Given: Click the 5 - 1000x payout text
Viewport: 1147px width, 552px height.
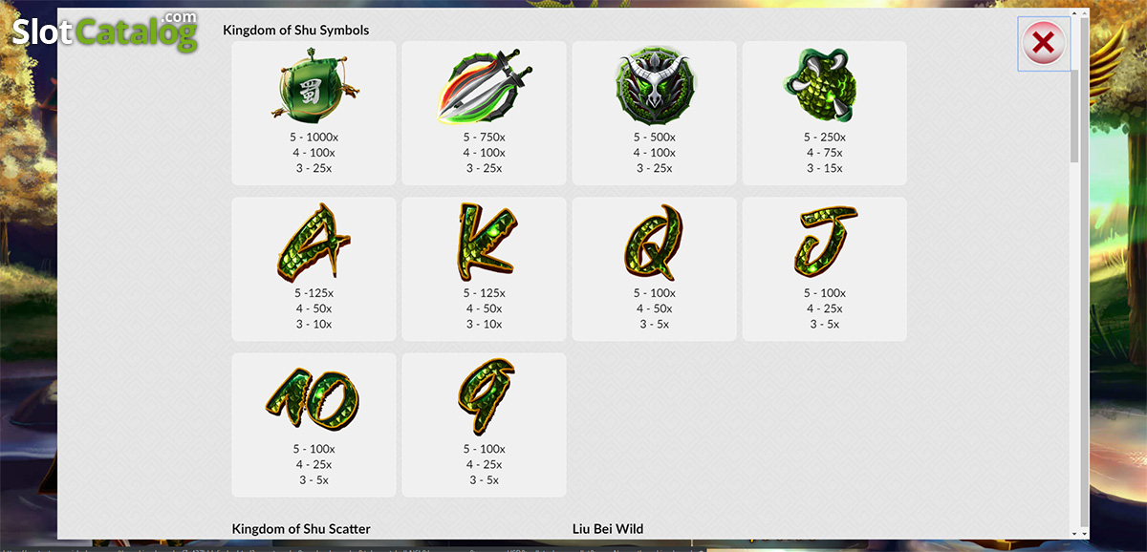Looking at the screenshot, I should pyautogui.click(x=314, y=138).
